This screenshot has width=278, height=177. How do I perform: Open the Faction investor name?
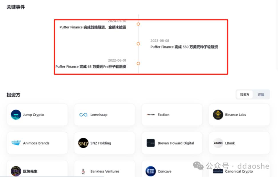164,115
